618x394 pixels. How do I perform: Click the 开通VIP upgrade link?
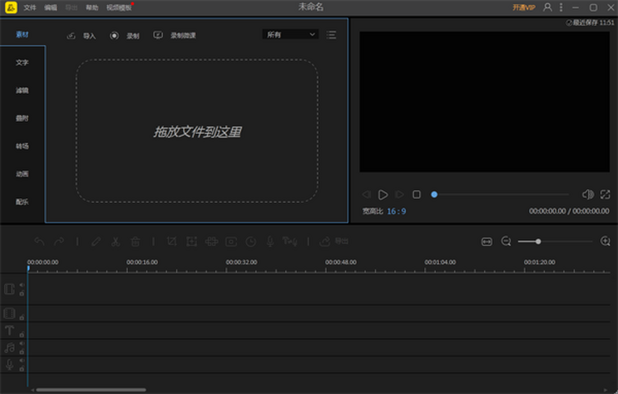pyautogui.click(x=524, y=8)
